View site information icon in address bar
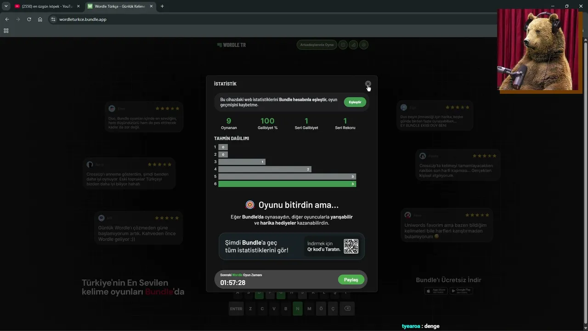The image size is (588, 331). [x=53, y=19]
